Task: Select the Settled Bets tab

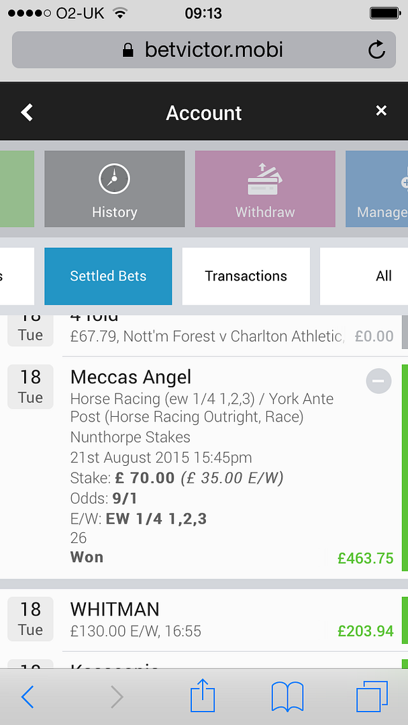Action: coord(108,276)
